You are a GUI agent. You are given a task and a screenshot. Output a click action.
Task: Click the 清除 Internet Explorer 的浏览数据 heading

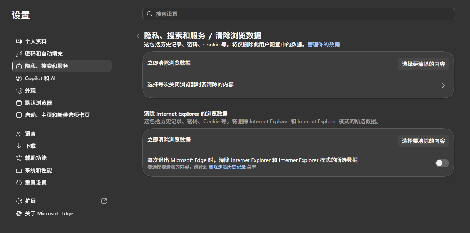(x=186, y=114)
